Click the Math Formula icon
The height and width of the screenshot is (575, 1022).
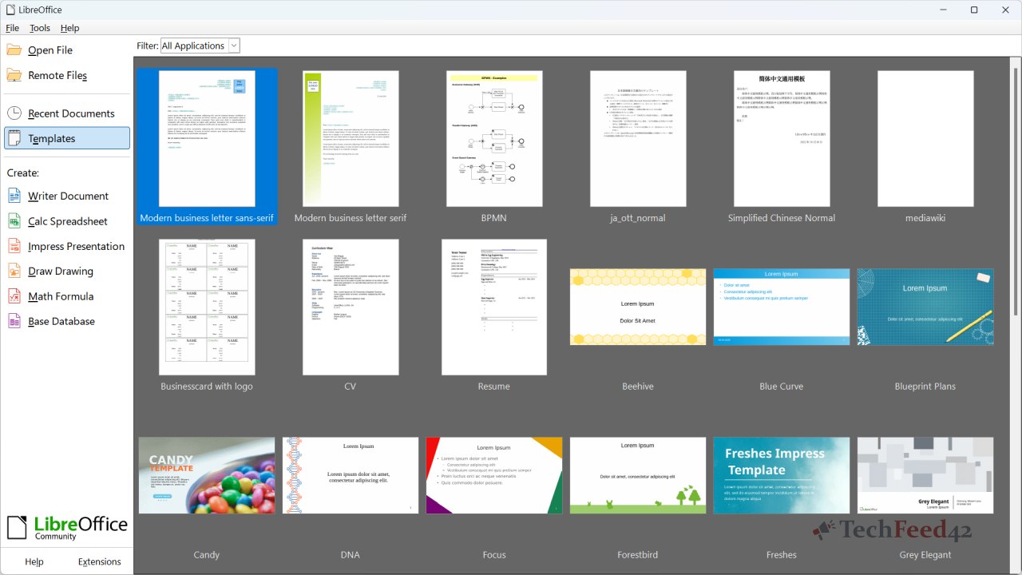pos(14,296)
